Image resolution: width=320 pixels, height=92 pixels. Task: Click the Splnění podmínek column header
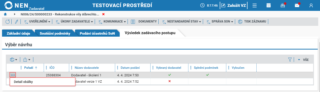coord(206,68)
